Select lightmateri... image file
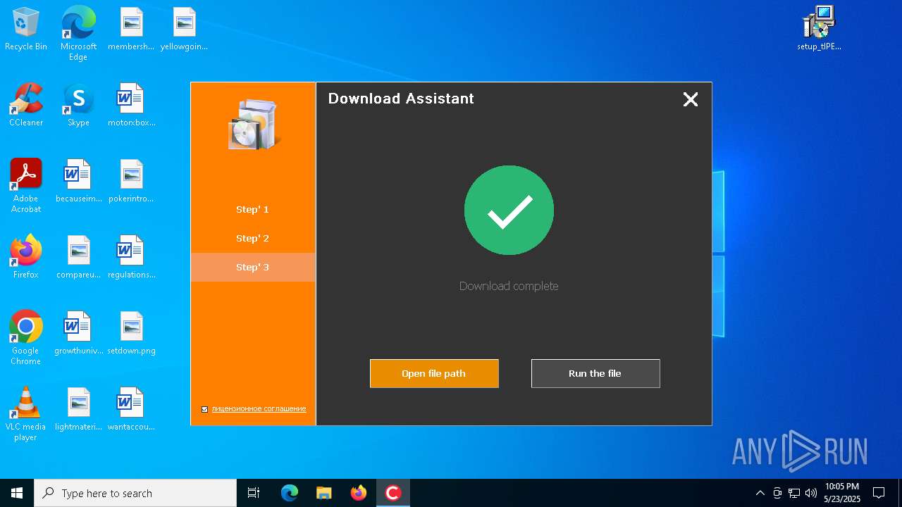 pyautogui.click(x=78, y=410)
